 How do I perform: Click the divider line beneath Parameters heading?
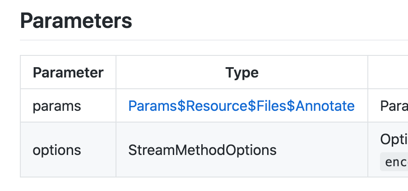(x=212, y=40)
